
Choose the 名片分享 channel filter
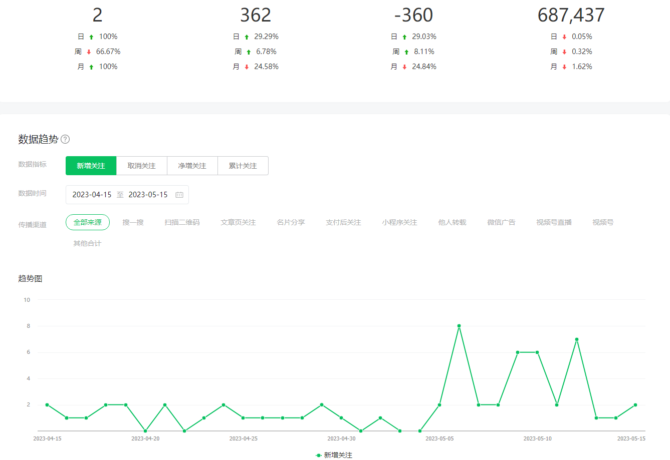pos(291,222)
